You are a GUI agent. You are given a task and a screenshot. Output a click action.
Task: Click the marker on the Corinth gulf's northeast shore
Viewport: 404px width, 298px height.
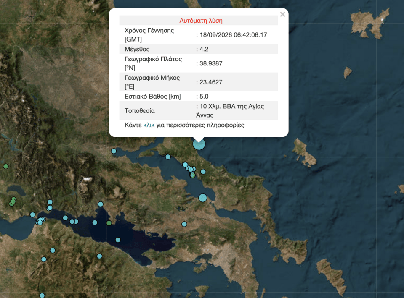[x=101, y=204]
